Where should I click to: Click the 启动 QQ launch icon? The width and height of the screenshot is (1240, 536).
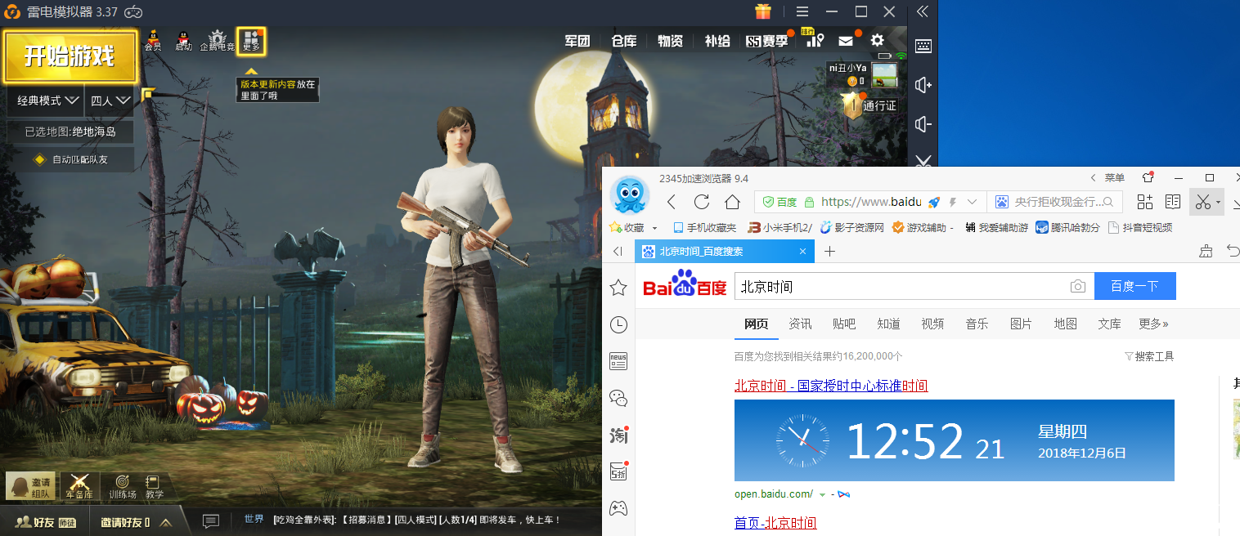[x=183, y=41]
